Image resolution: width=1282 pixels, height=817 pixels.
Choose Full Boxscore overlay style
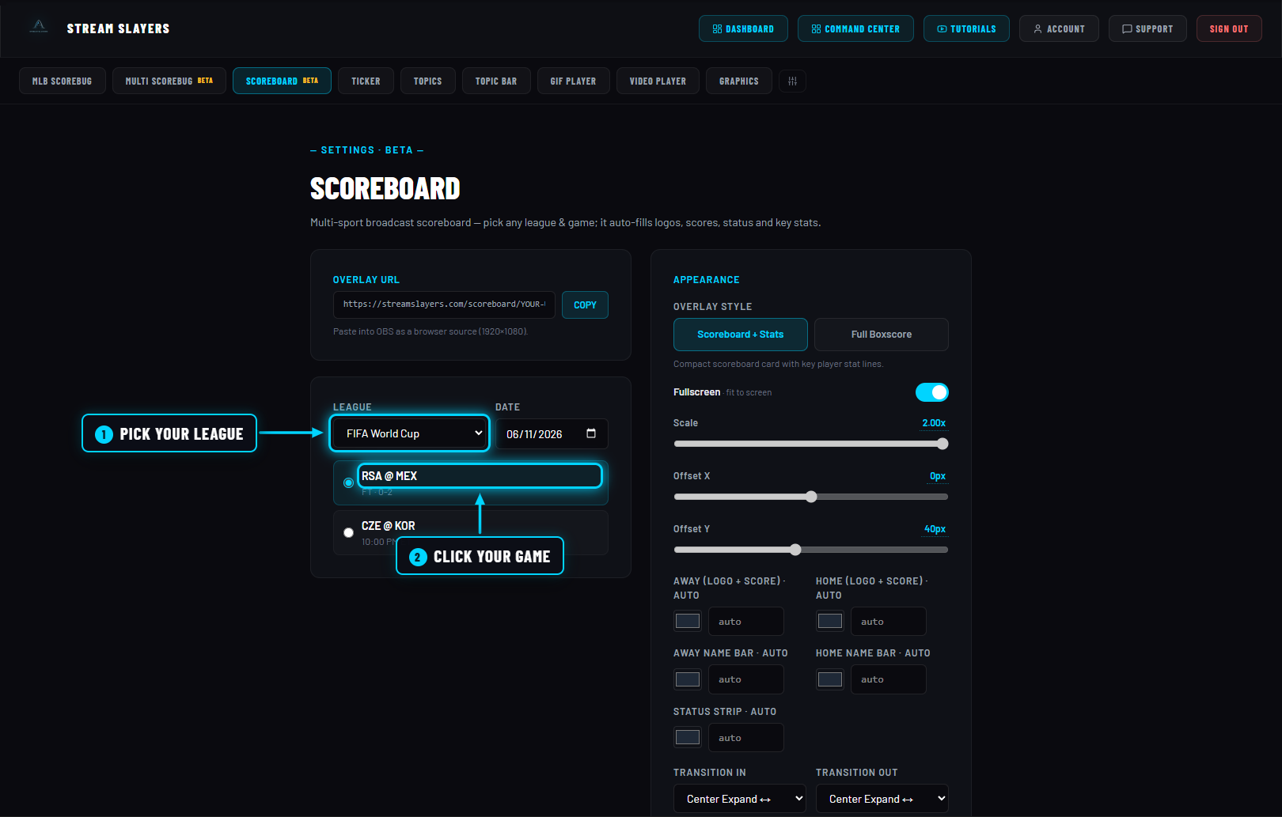(x=881, y=335)
